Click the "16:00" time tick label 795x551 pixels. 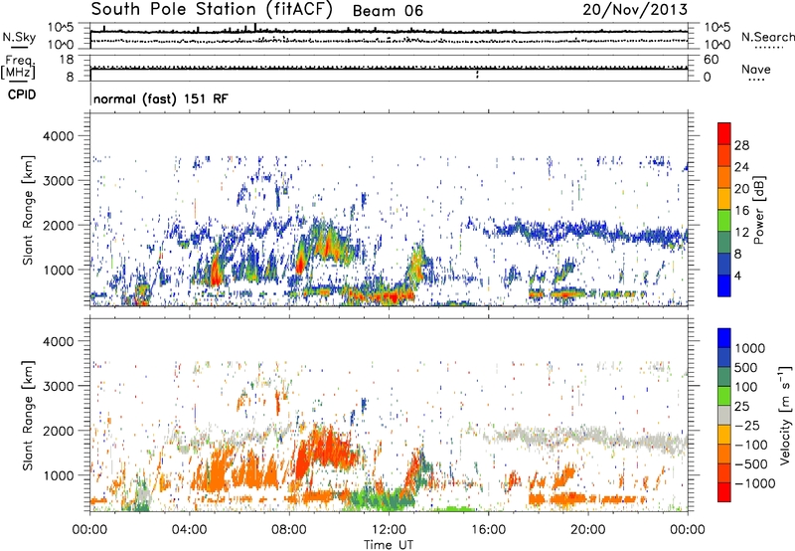(488, 530)
